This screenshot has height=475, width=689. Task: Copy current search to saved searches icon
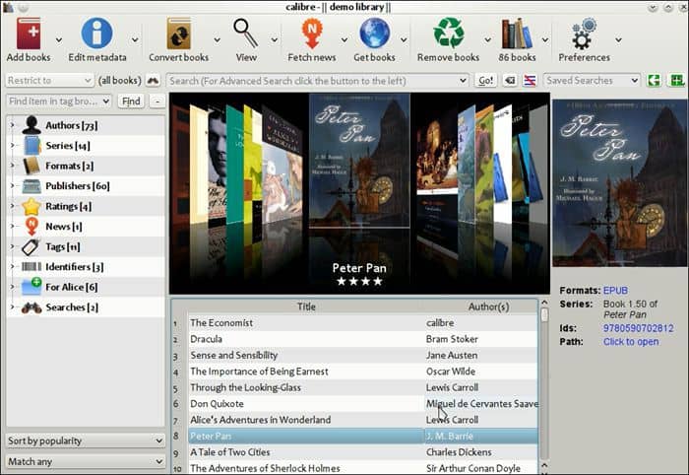point(654,81)
